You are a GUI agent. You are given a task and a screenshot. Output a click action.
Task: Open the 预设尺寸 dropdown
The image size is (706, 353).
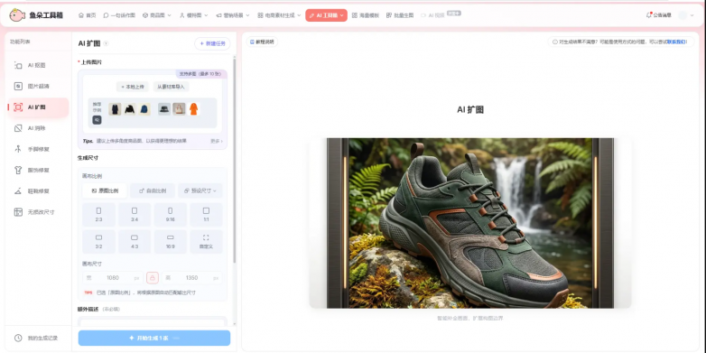(x=200, y=190)
